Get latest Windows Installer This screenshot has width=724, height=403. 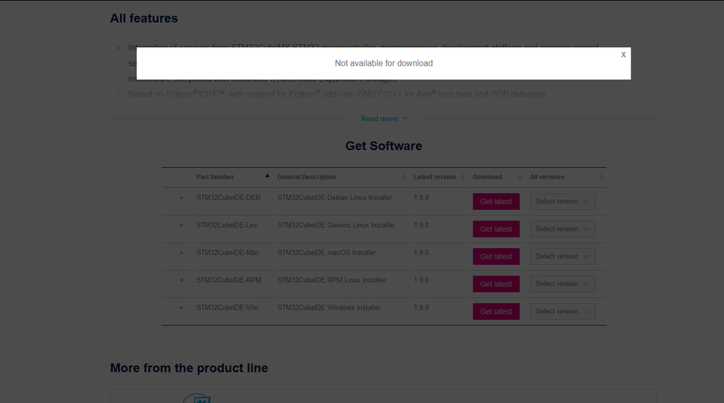(496, 311)
